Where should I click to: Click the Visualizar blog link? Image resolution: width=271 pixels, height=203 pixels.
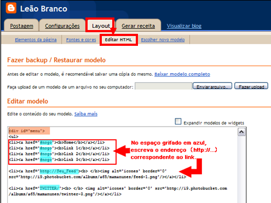pos(184,26)
